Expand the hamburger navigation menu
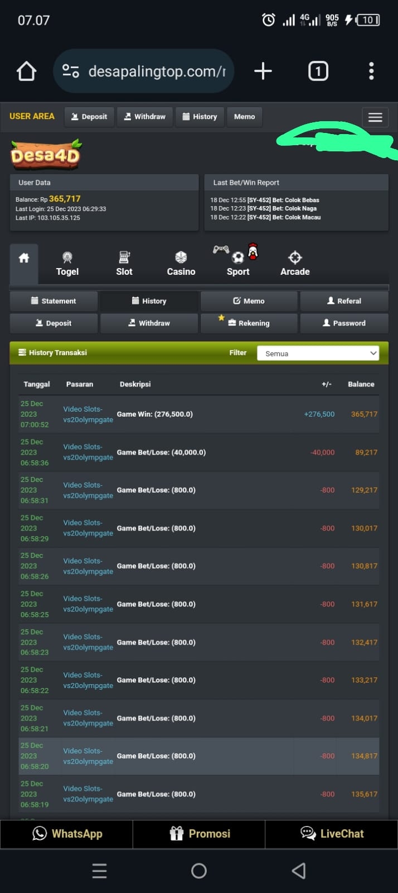This screenshot has height=893, width=398. (x=375, y=117)
